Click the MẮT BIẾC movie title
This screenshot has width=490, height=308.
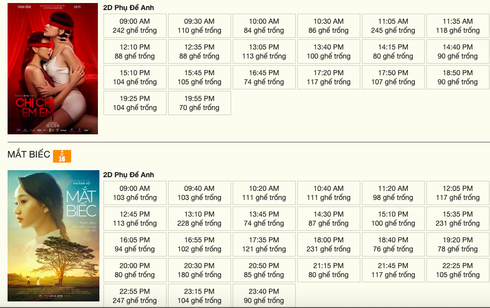29,155
